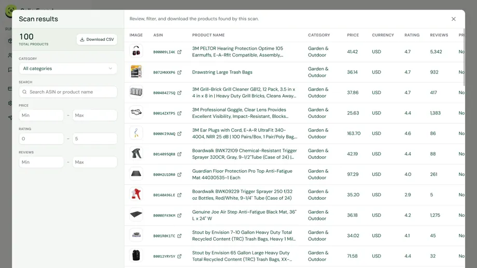
Task: Open external link for ASIN B00H2U1DR0
Action: coord(179,174)
